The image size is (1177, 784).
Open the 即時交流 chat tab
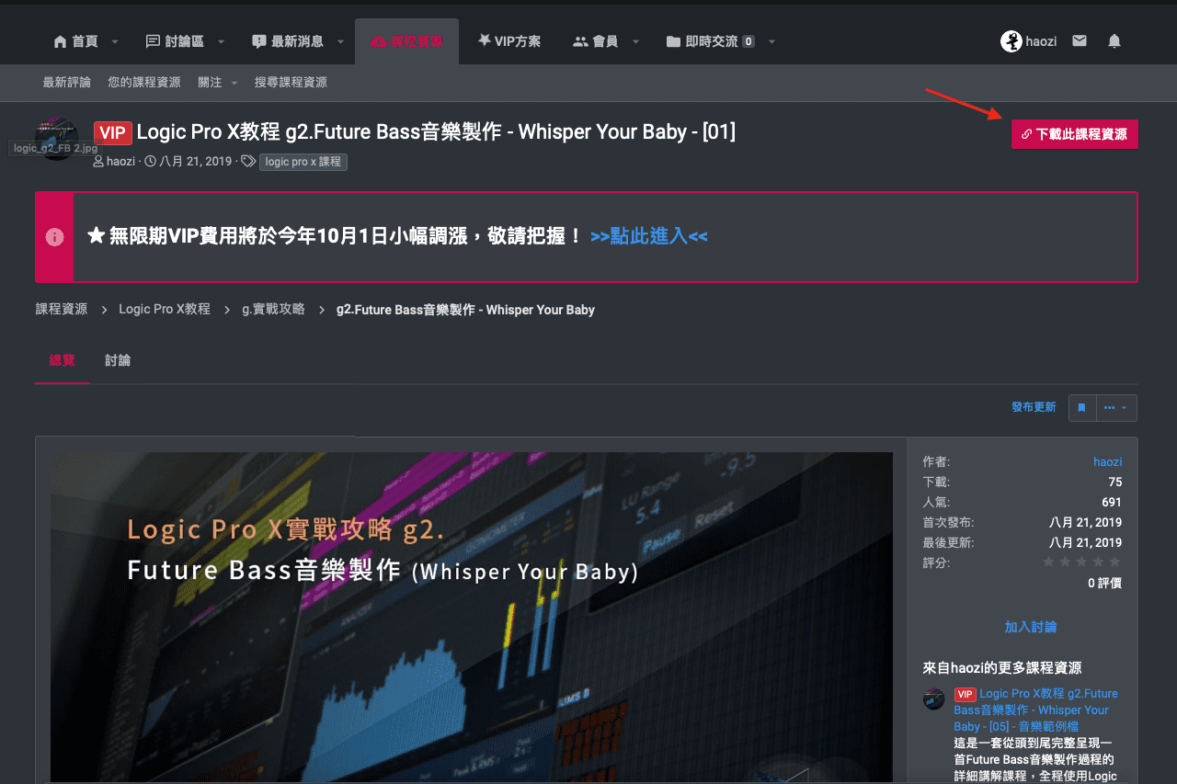(x=710, y=41)
